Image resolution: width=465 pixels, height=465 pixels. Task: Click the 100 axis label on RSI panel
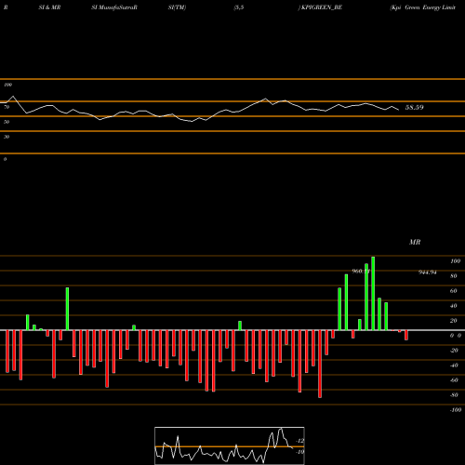coord(8,85)
